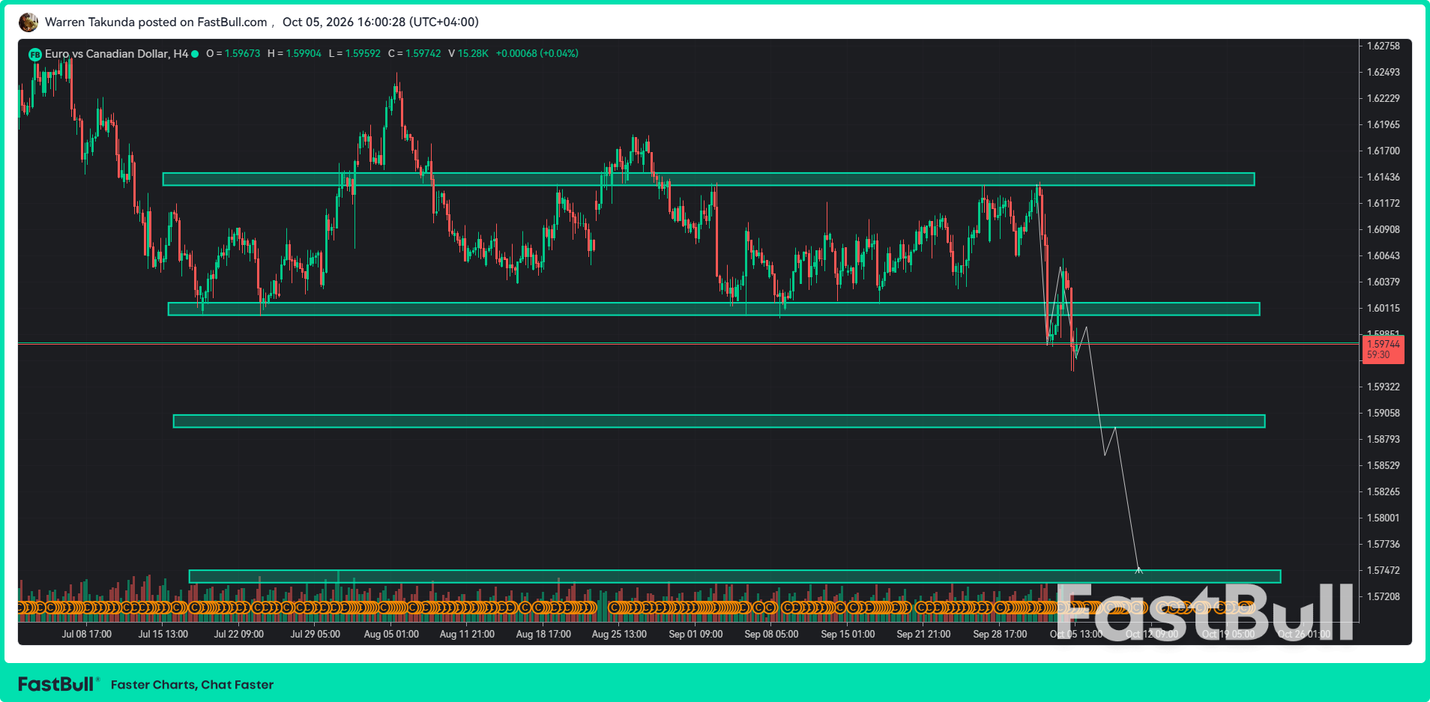Click the close value 'C = 1.59742'
The width and height of the screenshot is (1430, 702).
[x=414, y=54]
